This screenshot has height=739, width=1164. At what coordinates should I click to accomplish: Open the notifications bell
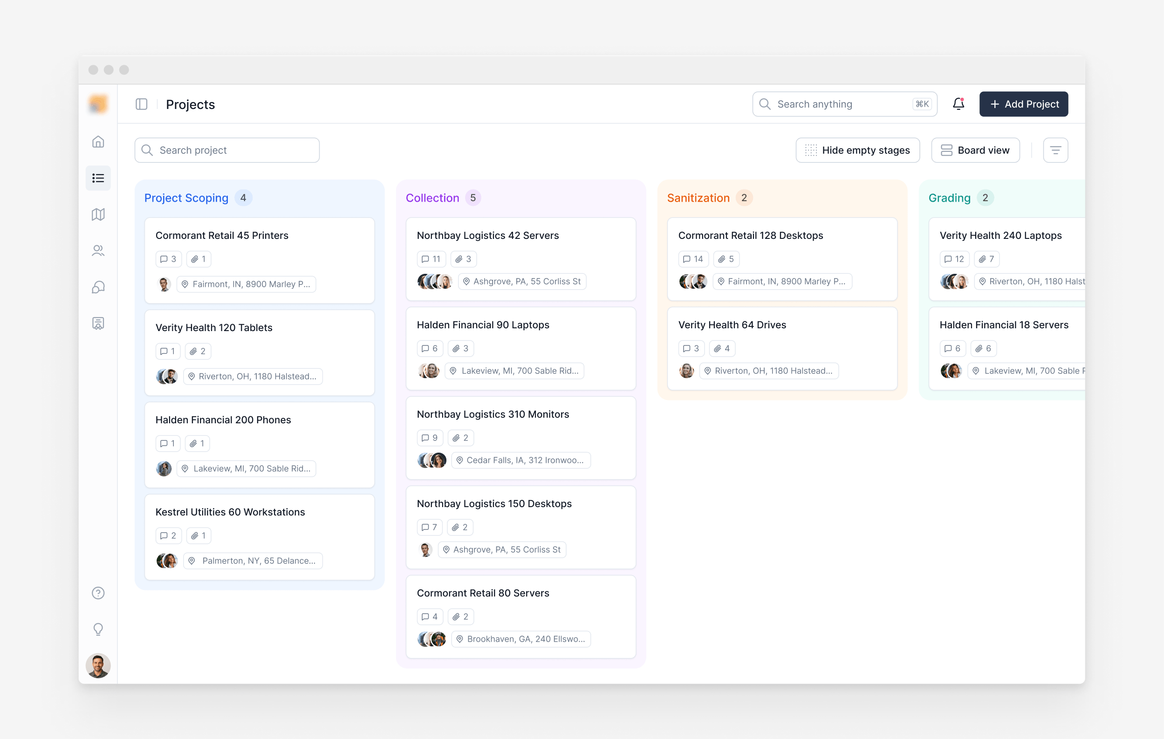click(958, 104)
